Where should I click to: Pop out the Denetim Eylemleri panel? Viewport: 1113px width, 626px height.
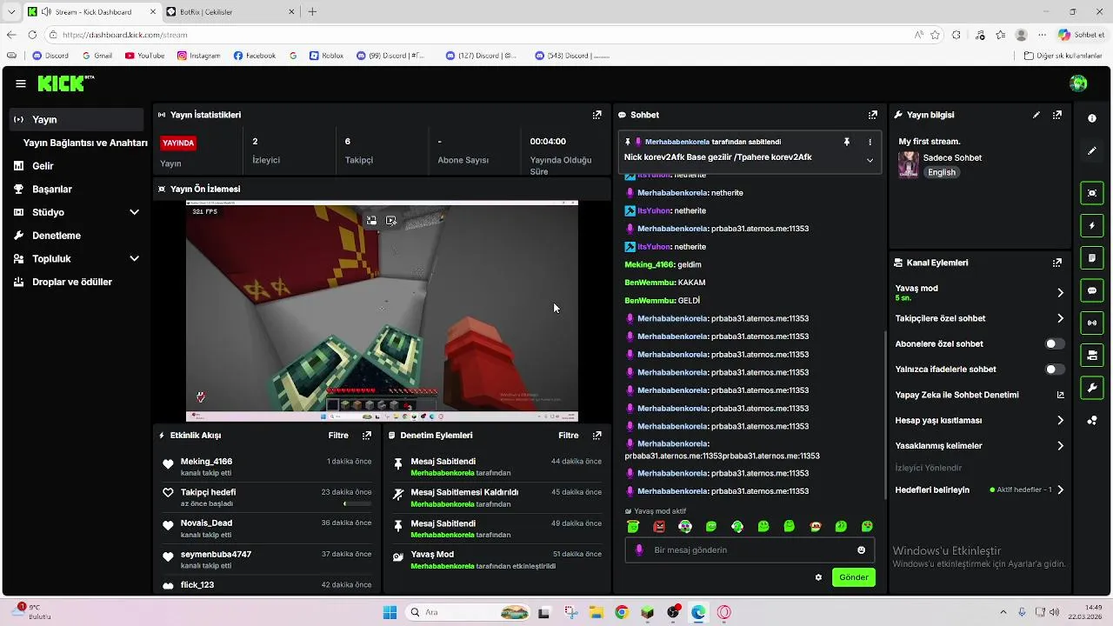coord(596,436)
